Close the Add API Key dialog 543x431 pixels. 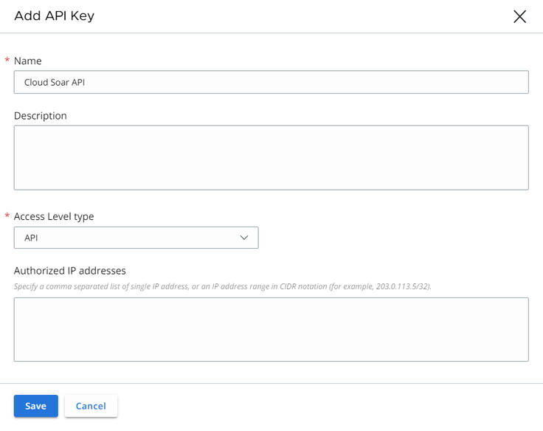(519, 17)
